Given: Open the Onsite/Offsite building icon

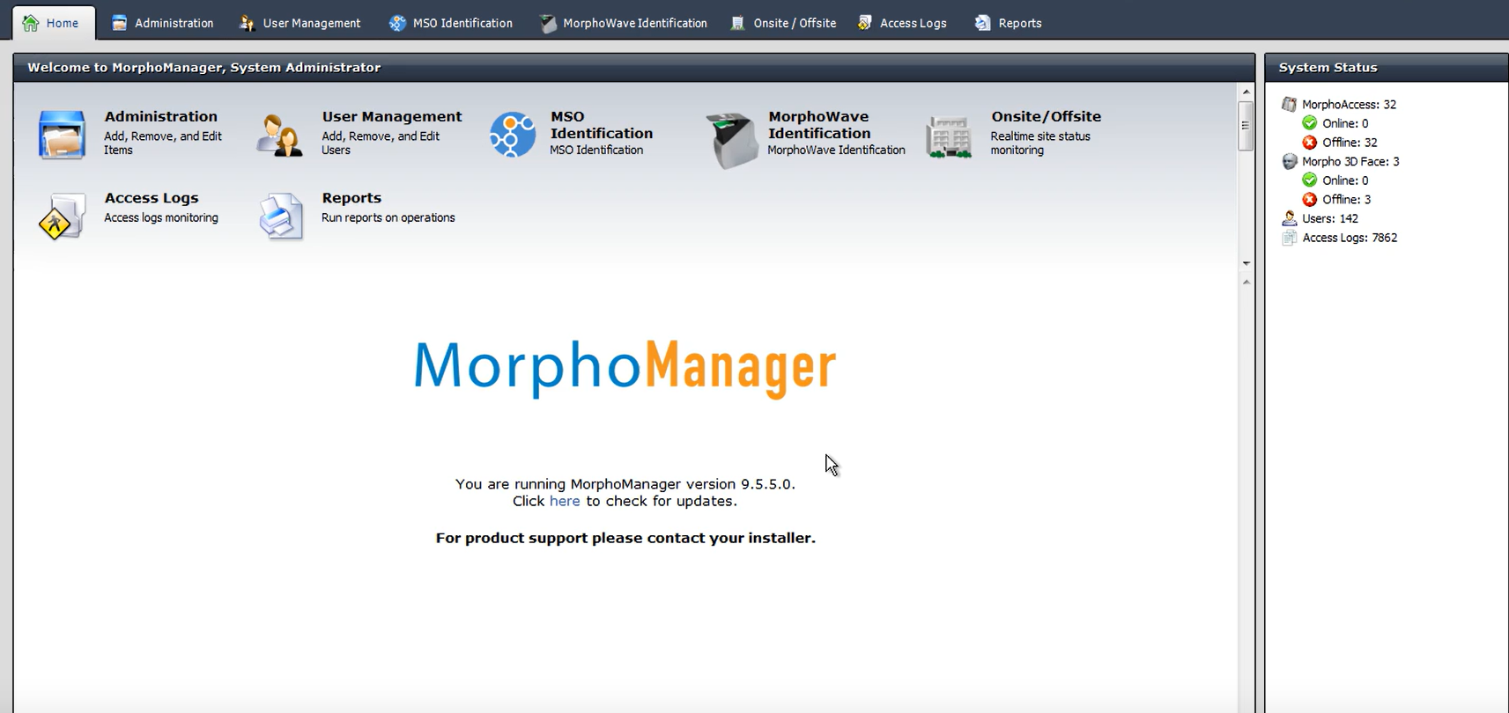Looking at the screenshot, I should click(949, 137).
